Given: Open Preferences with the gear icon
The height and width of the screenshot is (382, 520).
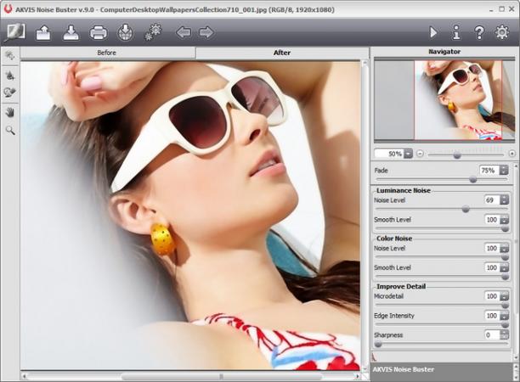Looking at the screenshot, I should pyautogui.click(x=502, y=32).
